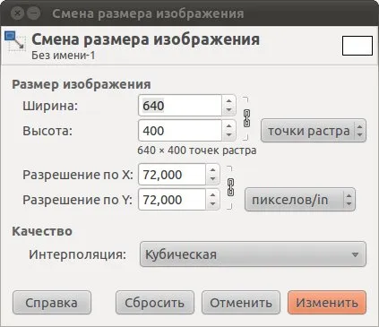The height and width of the screenshot is (327, 379).
Task: Close the dialog via title bar button
Action: tap(18, 13)
